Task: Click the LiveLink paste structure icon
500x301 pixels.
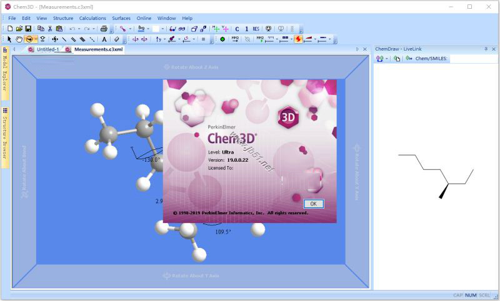Action: coord(397,59)
